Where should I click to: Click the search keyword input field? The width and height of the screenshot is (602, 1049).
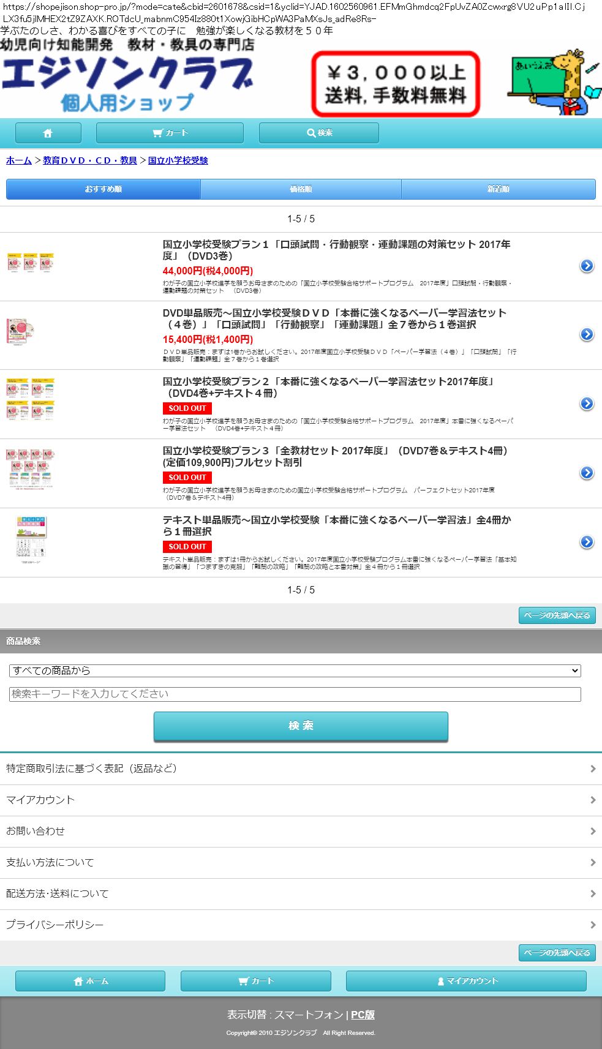coord(295,694)
